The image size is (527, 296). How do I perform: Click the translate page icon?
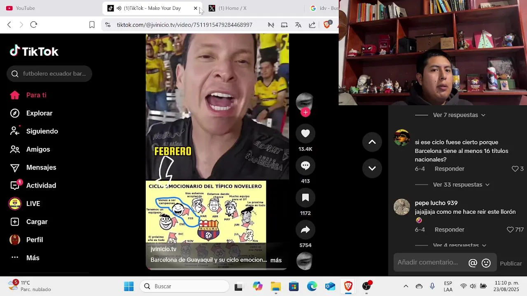298,25
